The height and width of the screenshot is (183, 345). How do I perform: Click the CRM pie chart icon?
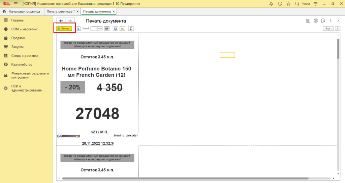coord(6,29)
